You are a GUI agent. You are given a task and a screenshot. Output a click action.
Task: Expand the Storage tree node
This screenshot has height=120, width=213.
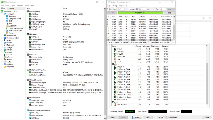point(2,47)
